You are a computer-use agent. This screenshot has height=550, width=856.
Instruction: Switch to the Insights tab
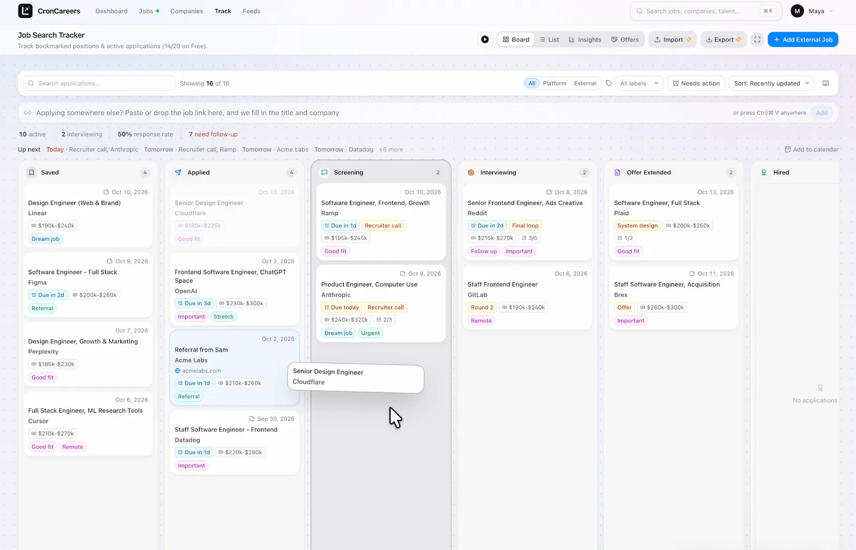[585, 40]
